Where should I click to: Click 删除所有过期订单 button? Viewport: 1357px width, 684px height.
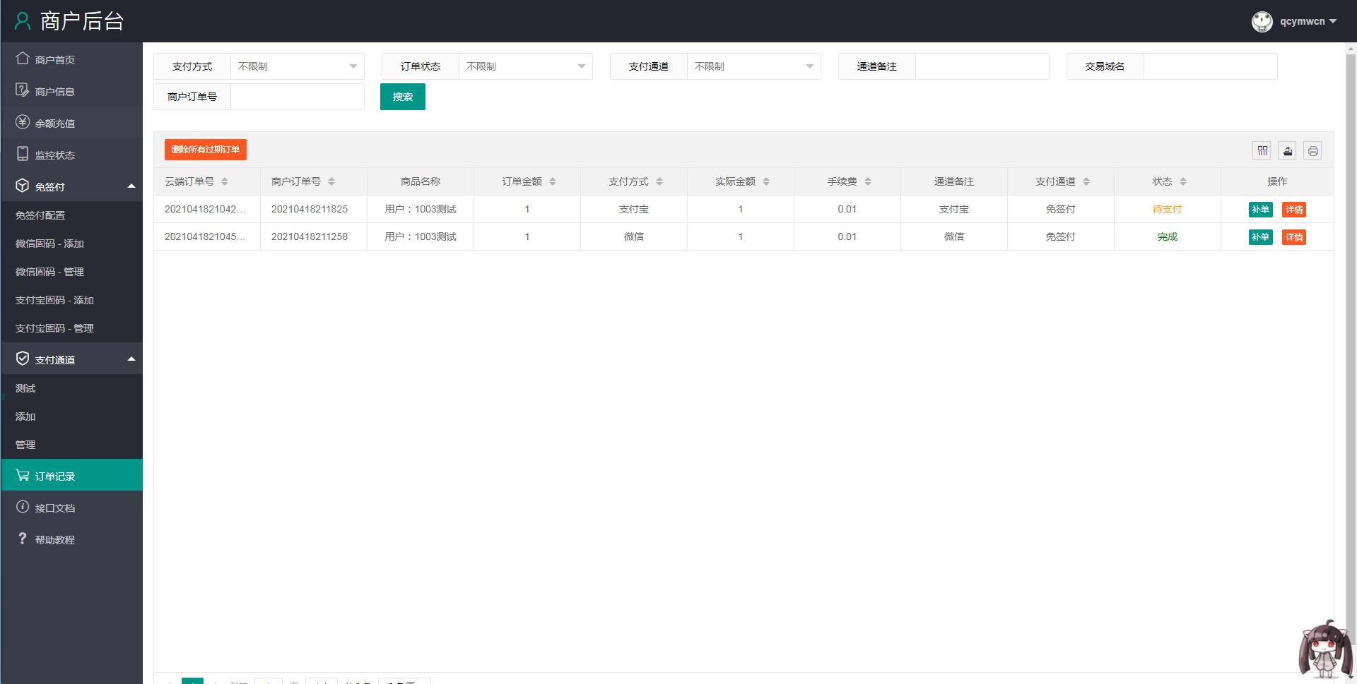[205, 150]
